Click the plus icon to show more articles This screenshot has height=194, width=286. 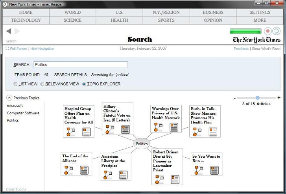click(x=279, y=98)
